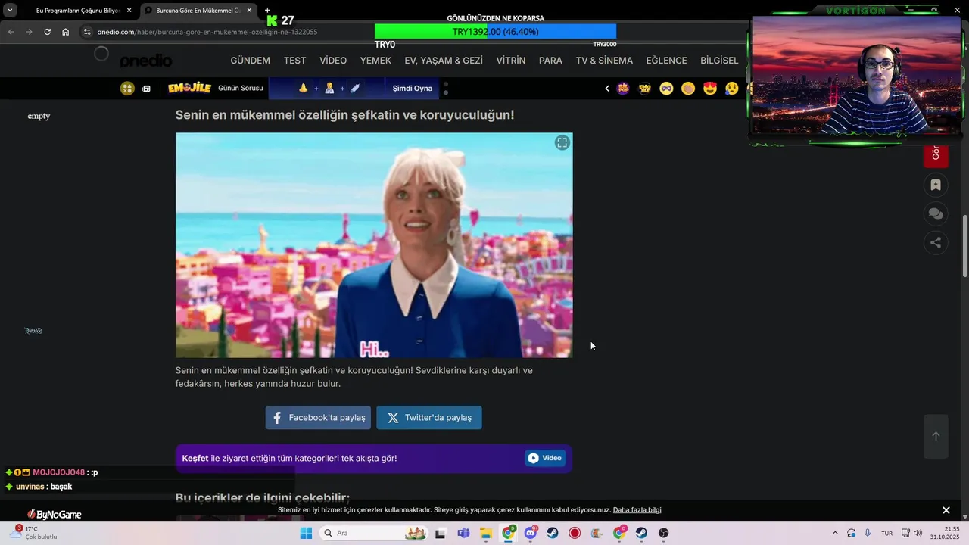969x545 pixels.
Task: Open Discord from taskbar
Action: (530, 534)
